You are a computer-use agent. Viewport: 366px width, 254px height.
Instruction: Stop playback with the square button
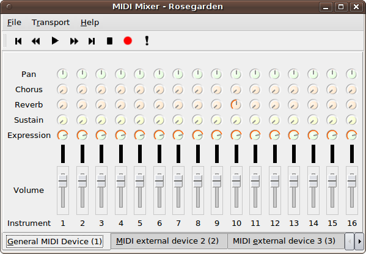click(109, 41)
